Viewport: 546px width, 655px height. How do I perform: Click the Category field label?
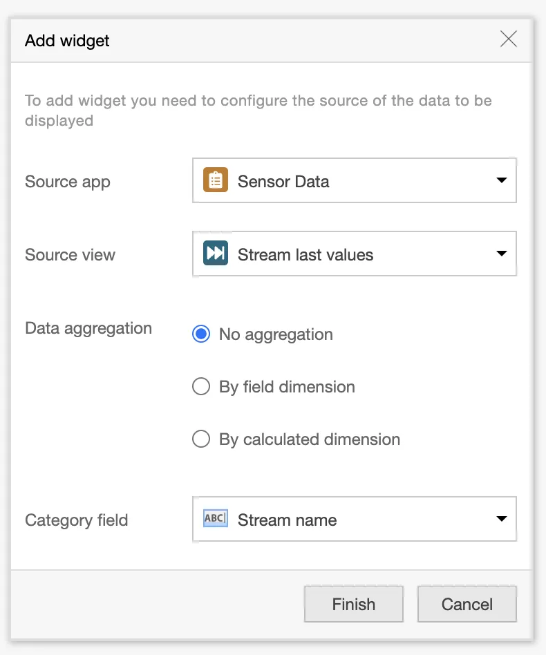[76, 520]
